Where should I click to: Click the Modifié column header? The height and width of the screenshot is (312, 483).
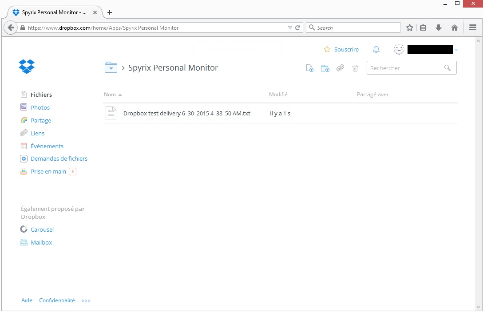pyautogui.click(x=278, y=95)
